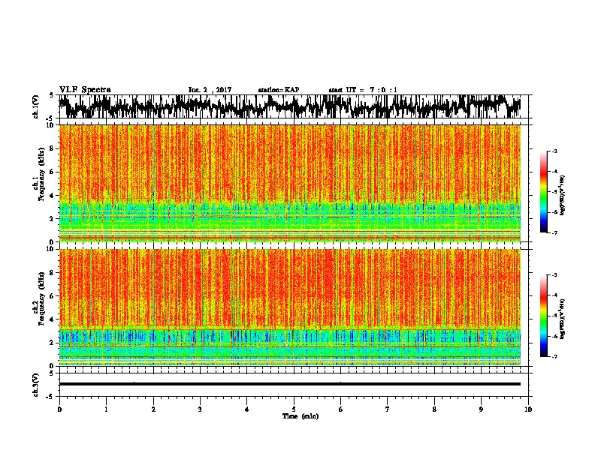Screen dimensions: 595x459
Task: Click the time axis tick label "2"
Action: click(153, 409)
